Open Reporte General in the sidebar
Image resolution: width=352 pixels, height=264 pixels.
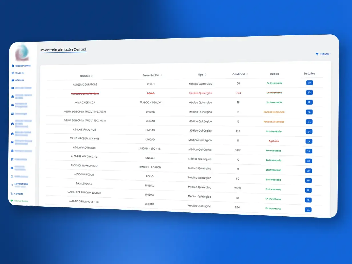pos(21,66)
